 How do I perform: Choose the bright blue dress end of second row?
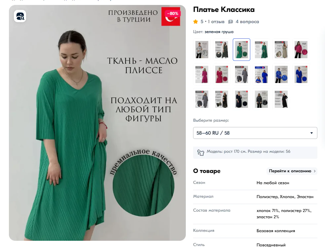coord(301,74)
